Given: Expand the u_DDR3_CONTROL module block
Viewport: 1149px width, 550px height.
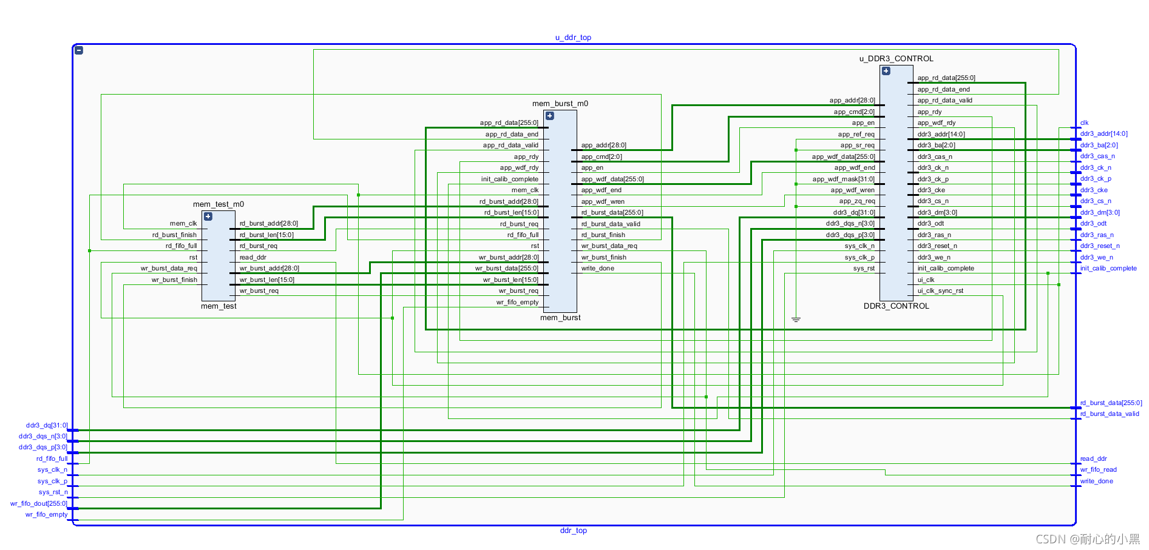Looking at the screenshot, I should [x=886, y=71].
